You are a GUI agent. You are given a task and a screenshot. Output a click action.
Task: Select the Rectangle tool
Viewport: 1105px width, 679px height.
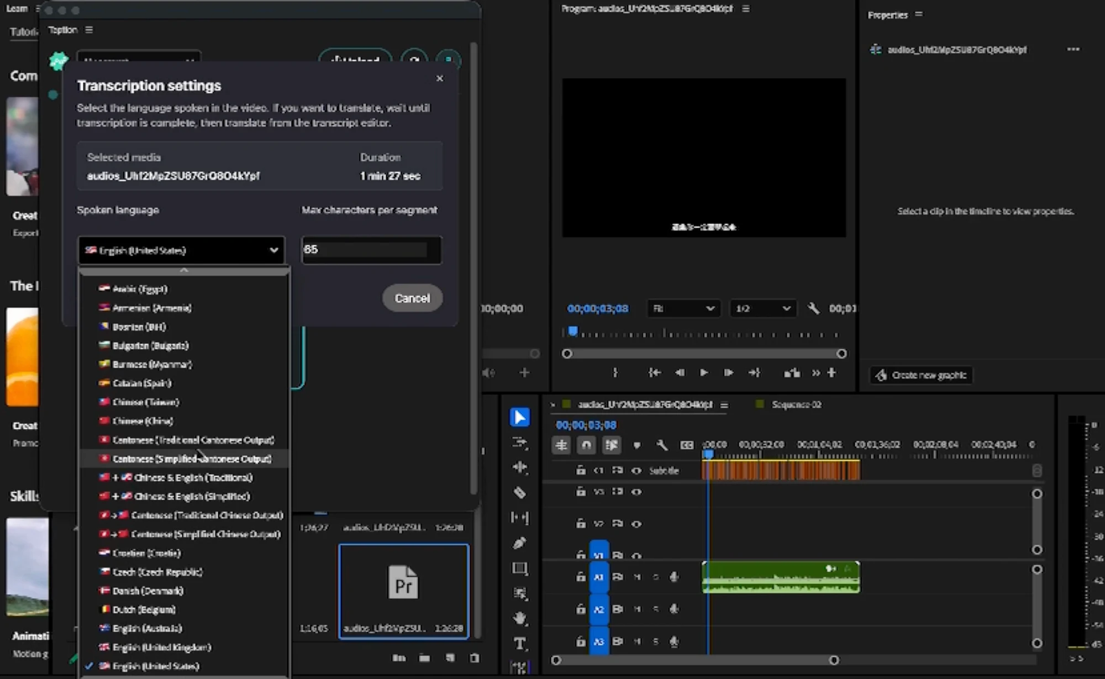(x=519, y=569)
